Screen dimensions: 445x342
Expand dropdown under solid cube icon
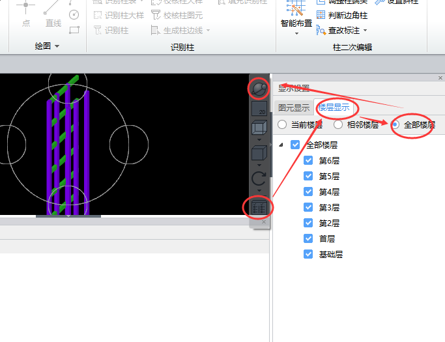[259, 165]
